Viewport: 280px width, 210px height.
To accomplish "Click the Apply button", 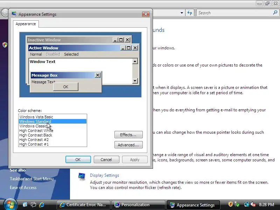I will point(135,160).
